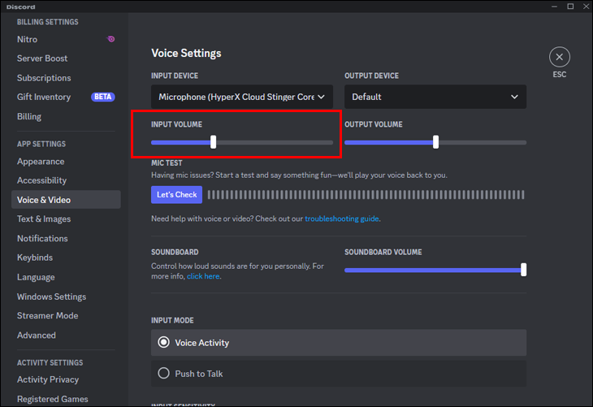
Task: Click the ESC close circle icon
Action: pos(559,57)
